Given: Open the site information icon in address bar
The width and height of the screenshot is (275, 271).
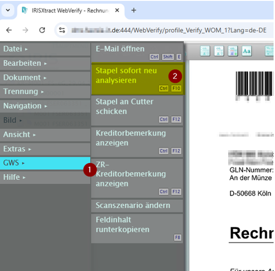Looking at the screenshot, I should 62,30.
